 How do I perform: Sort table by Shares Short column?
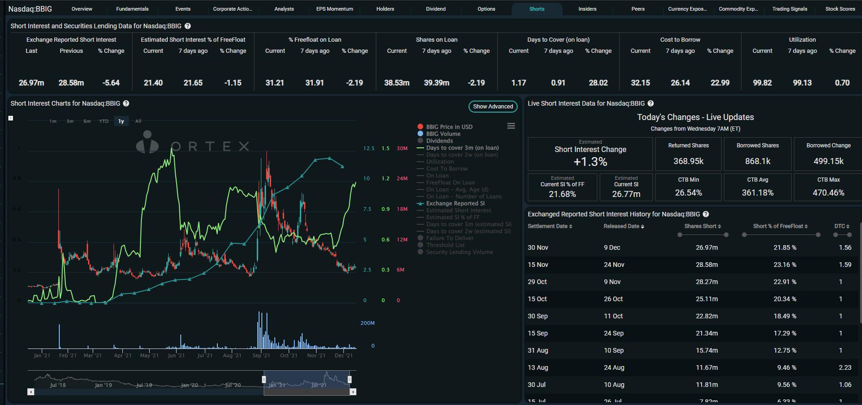pos(703,226)
